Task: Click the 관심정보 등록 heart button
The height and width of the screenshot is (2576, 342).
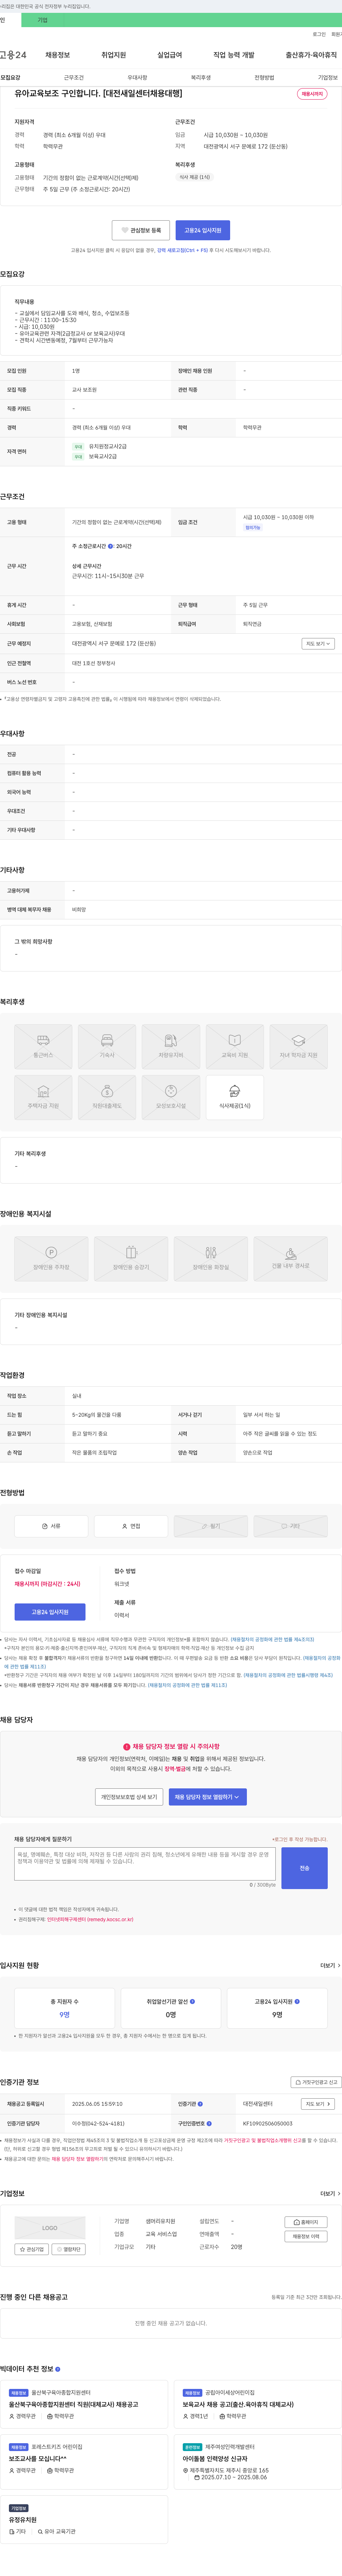Action: [141, 230]
